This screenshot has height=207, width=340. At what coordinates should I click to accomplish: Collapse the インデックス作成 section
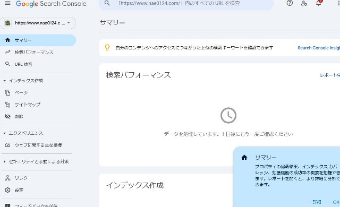tap(23, 81)
